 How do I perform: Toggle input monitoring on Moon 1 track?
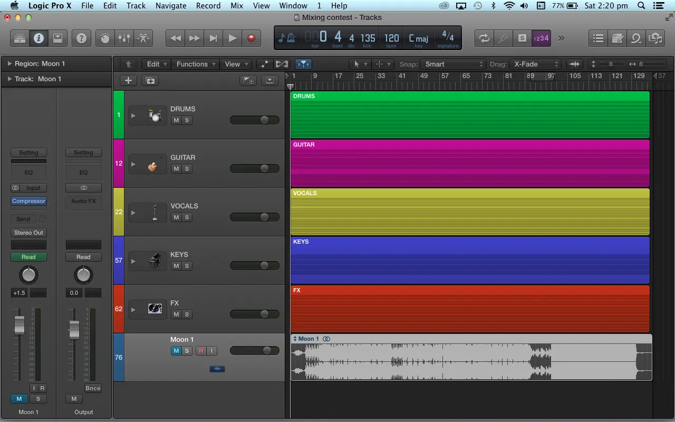coord(211,351)
